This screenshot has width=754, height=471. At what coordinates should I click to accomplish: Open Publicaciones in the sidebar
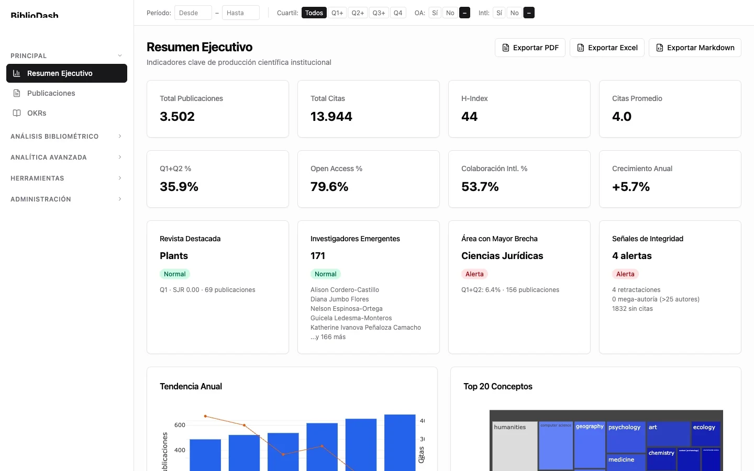[x=66, y=93]
